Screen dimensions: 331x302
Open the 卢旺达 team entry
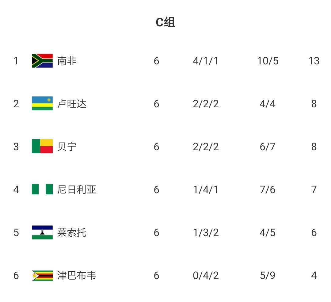(x=72, y=104)
